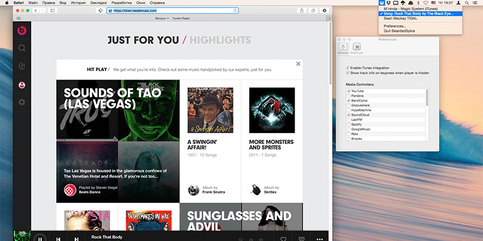
Task: Open search in Beats sidebar
Action: (x=22, y=48)
